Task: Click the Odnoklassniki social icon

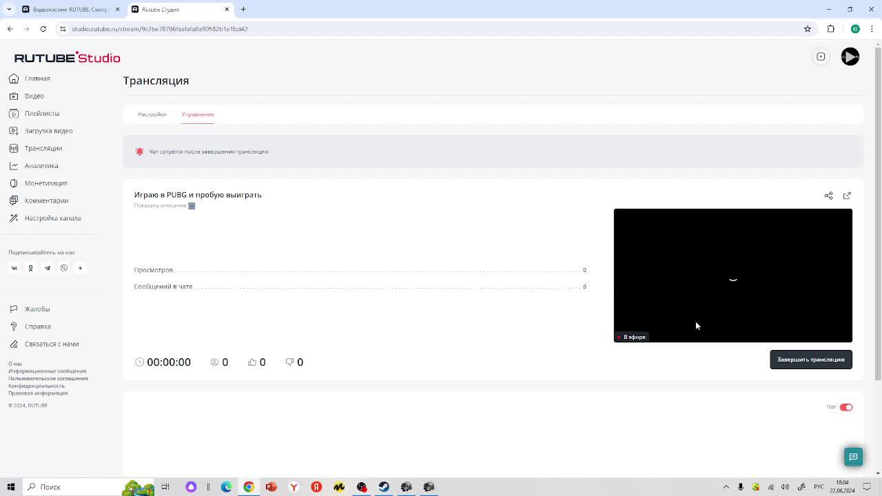Action: (30, 268)
